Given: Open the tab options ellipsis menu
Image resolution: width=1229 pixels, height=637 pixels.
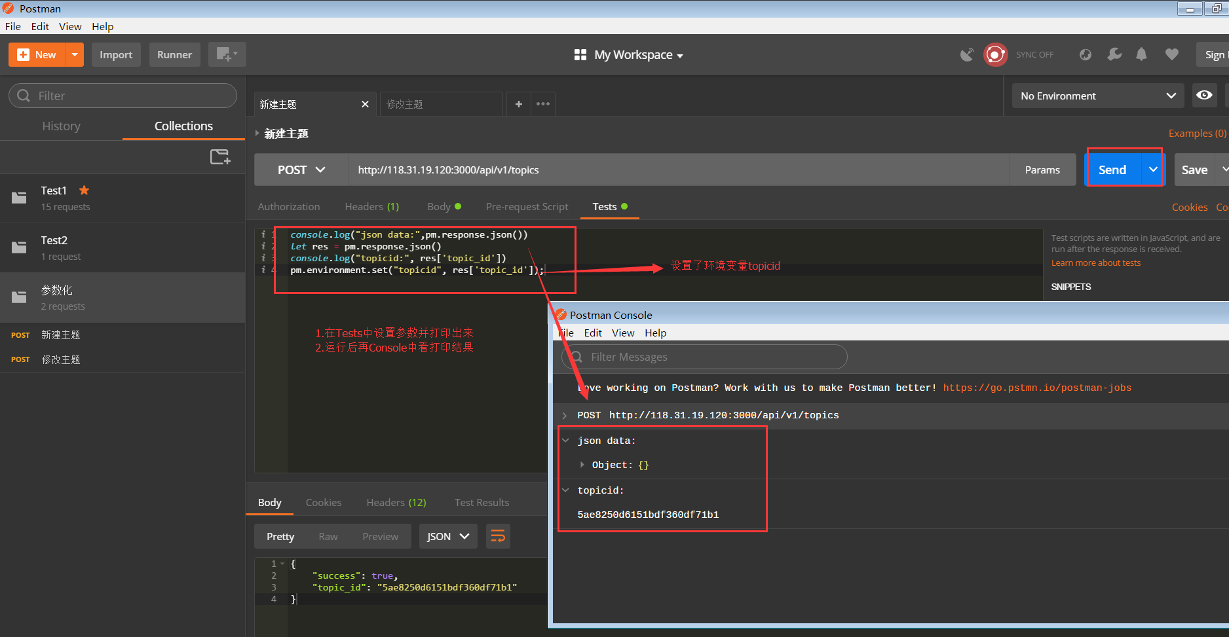Looking at the screenshot, I should tap(543, 104).
